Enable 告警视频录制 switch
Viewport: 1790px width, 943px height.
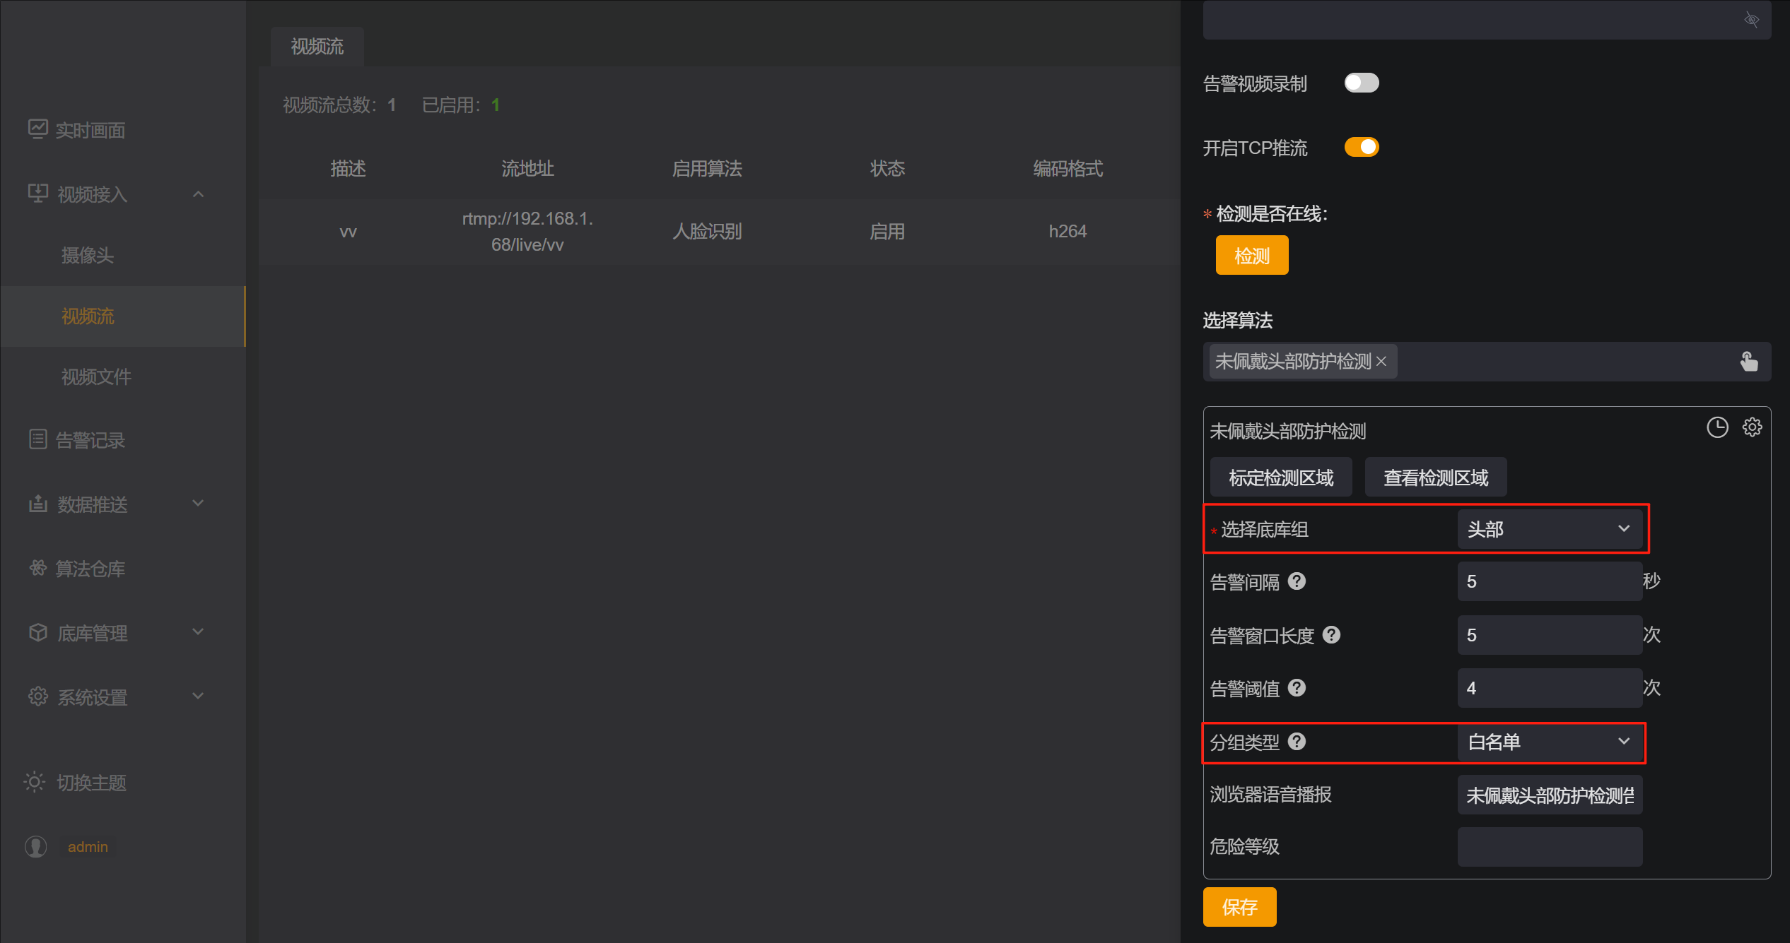click(1362, 83)
